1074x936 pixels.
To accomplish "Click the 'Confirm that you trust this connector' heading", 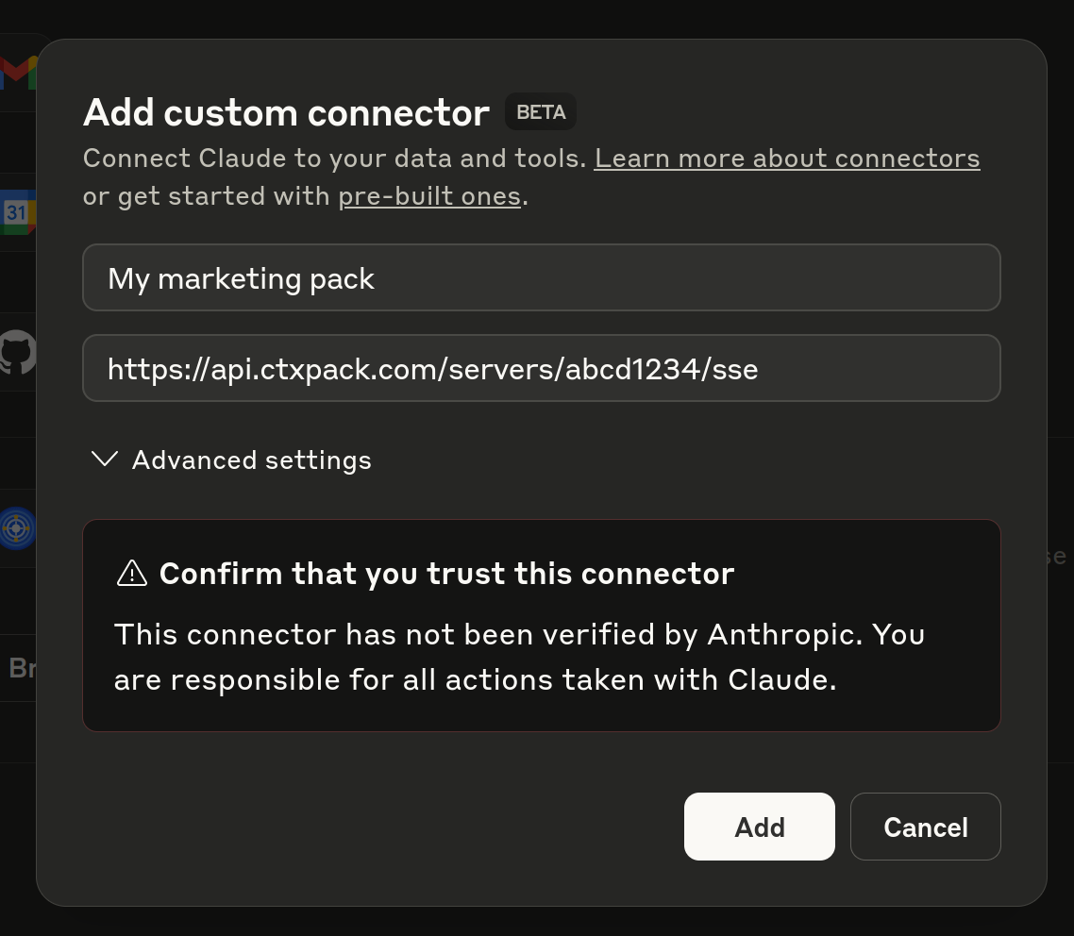I will (446, 574).
